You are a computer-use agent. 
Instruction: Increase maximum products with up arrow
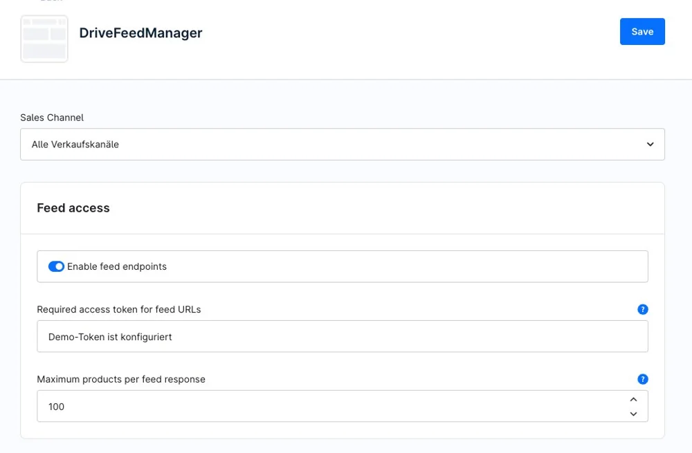pos(633,399)
